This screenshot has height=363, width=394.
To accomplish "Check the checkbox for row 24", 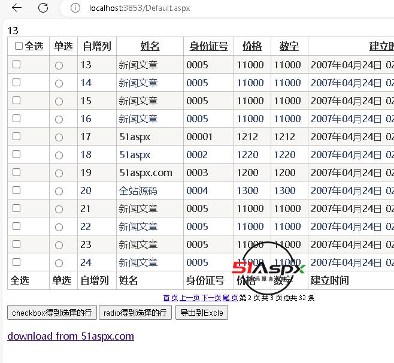I will point(17,262).
